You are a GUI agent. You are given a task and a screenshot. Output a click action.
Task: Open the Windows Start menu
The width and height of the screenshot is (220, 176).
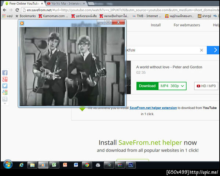click(8, 164)
